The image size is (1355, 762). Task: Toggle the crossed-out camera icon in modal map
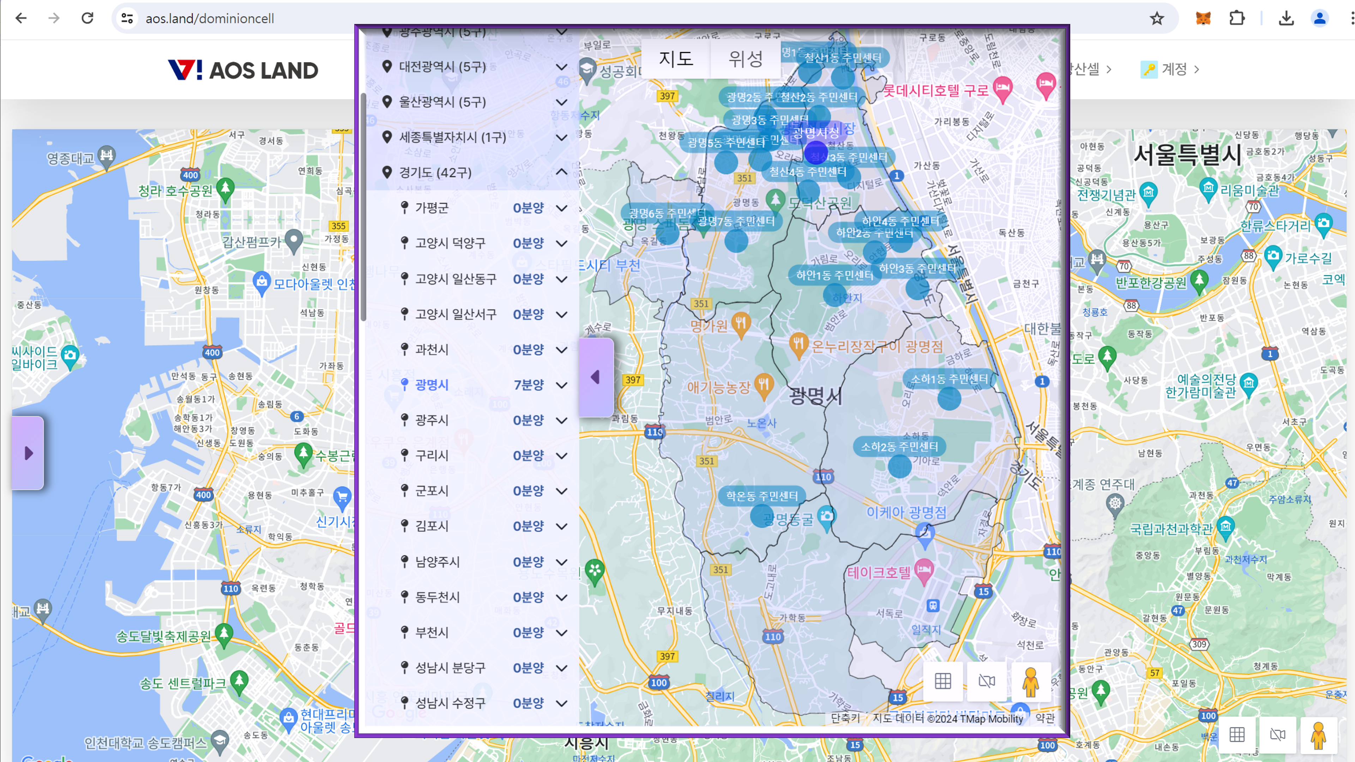pyautogui.click(x=987, y=682)
